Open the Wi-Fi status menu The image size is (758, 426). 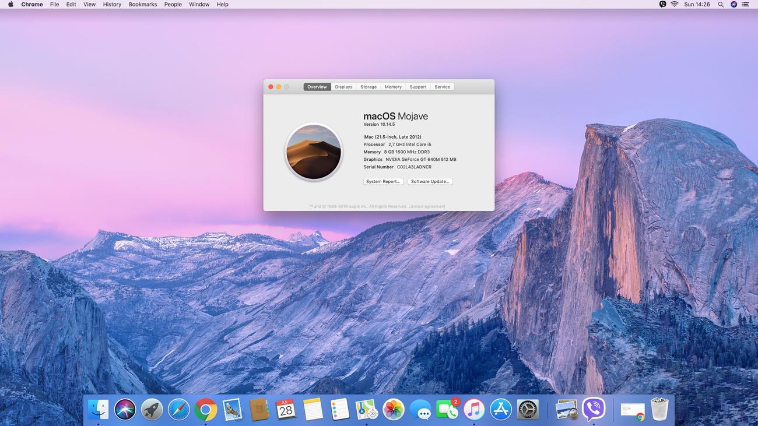tap(675, 4)
